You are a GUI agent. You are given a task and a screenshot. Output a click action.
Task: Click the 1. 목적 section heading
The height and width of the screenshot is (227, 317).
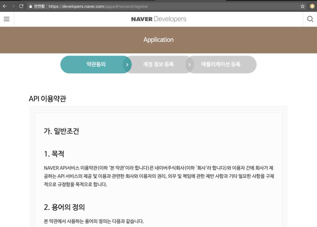(54, 154)
